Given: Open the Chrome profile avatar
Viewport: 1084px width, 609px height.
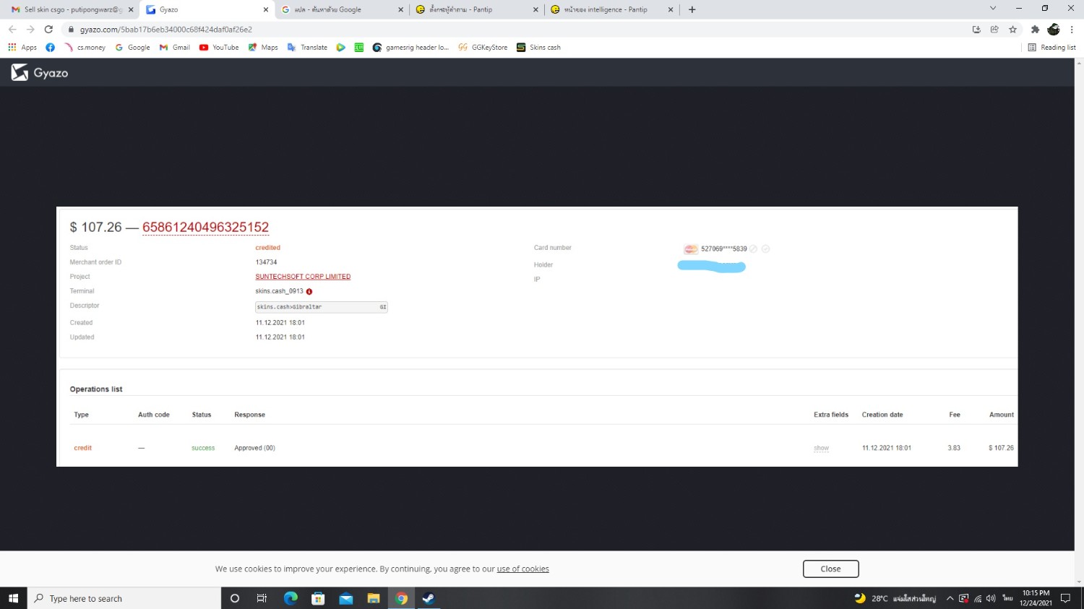Looking at the screenshot, I should (x=1054, y=30).
